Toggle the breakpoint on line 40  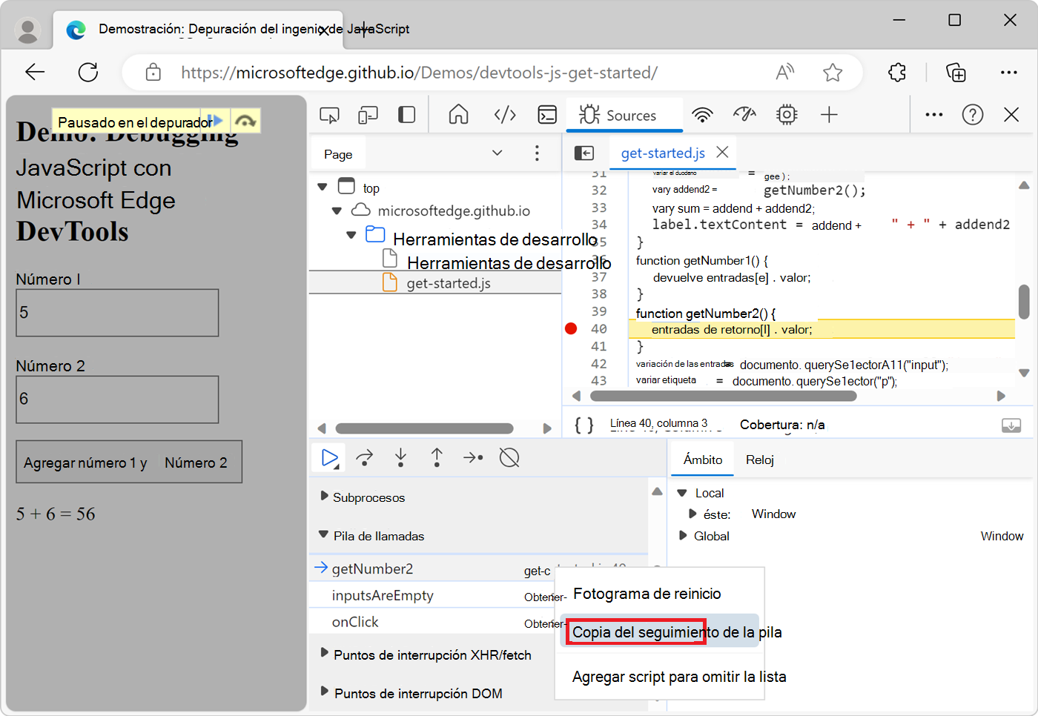(x=571, y=329)
